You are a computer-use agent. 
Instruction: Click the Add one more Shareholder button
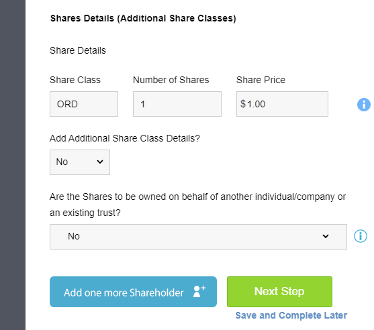pyautogui.click(x=133, y=292)
